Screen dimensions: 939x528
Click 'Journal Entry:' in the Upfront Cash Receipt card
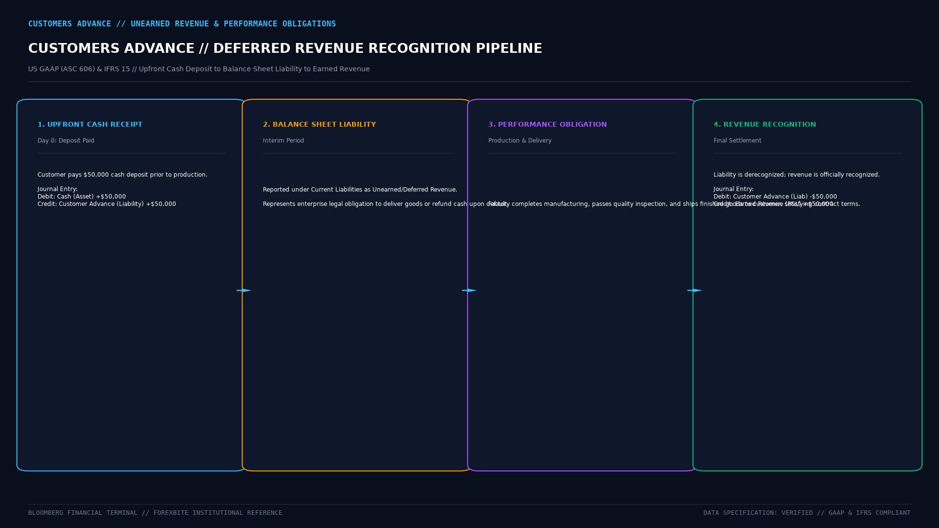58,189
